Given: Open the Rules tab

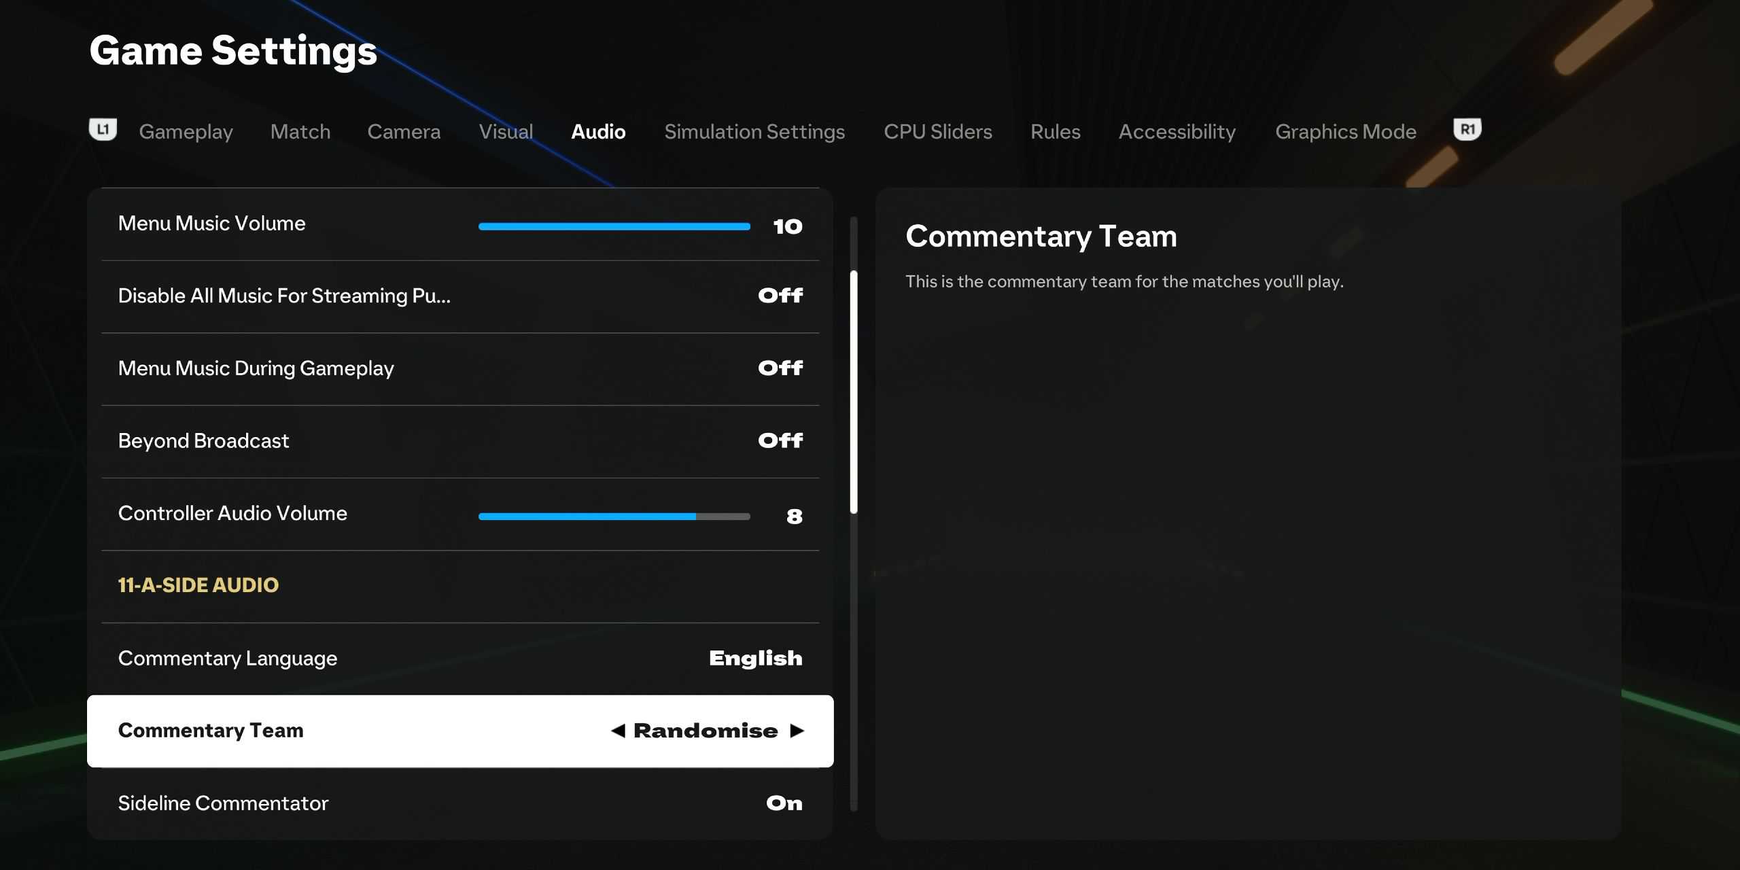Looking at the screenshot, I should point(1056,131).
